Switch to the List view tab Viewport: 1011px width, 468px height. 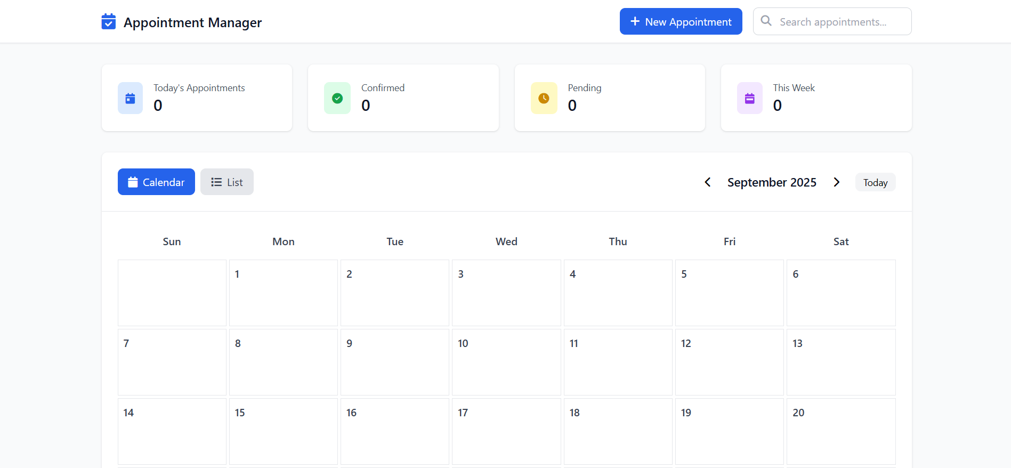(x=227, y=182)
